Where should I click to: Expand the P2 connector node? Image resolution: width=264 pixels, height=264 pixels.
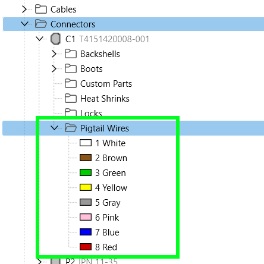[x=39, y=262]
